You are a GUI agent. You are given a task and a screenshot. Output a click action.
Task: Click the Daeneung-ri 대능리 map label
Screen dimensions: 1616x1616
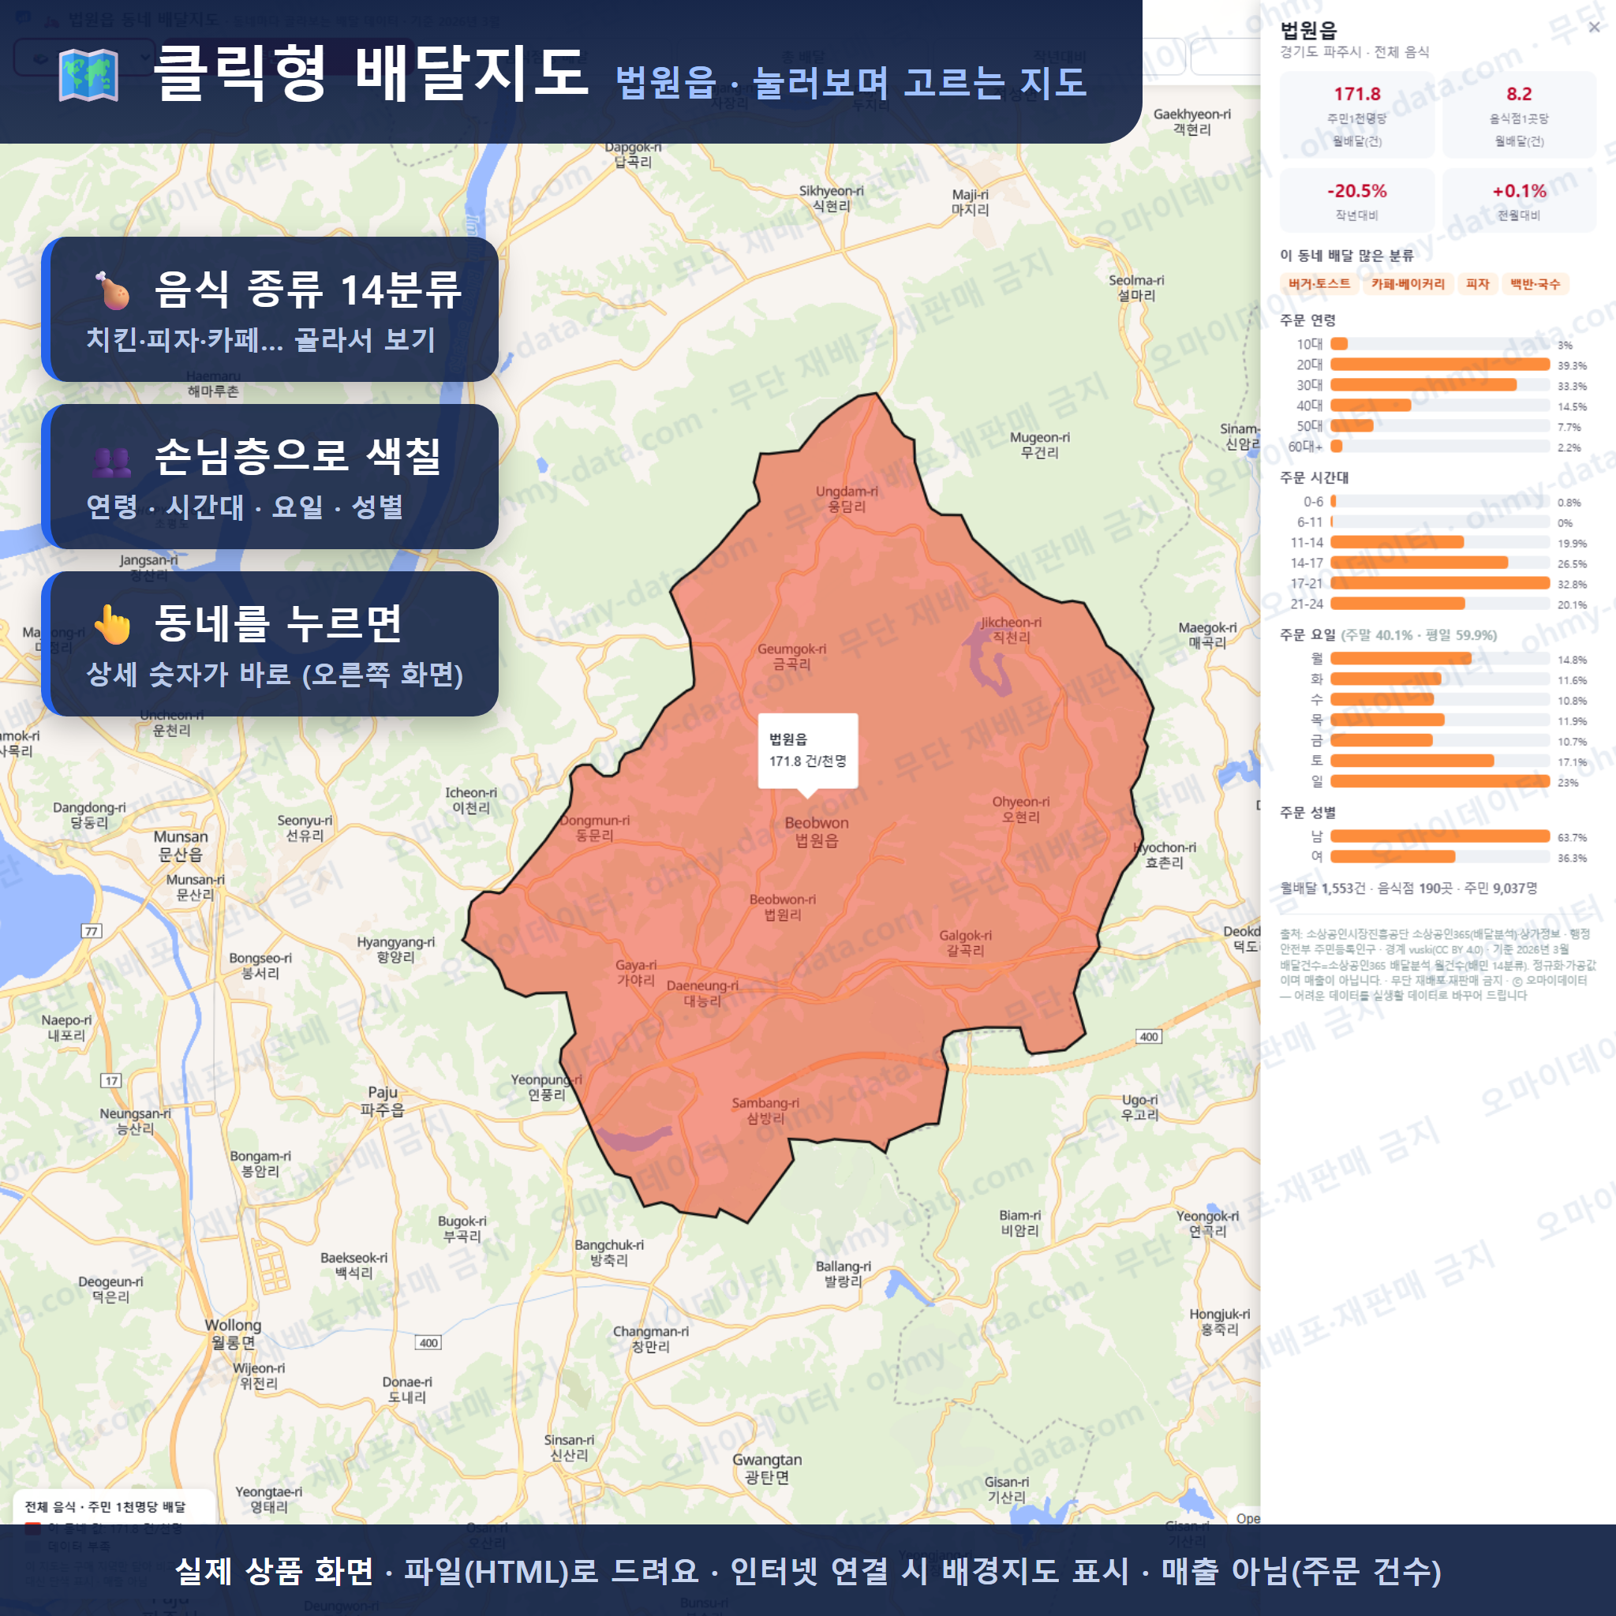[701, 993]
